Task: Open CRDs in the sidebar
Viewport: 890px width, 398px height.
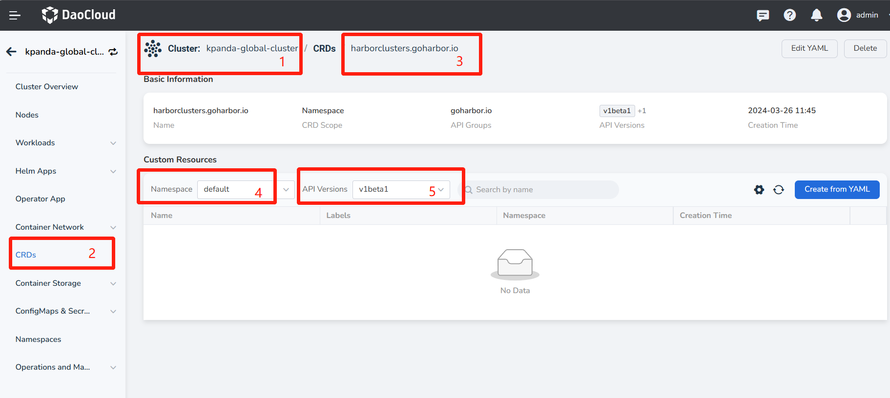Action: point(26,255)
